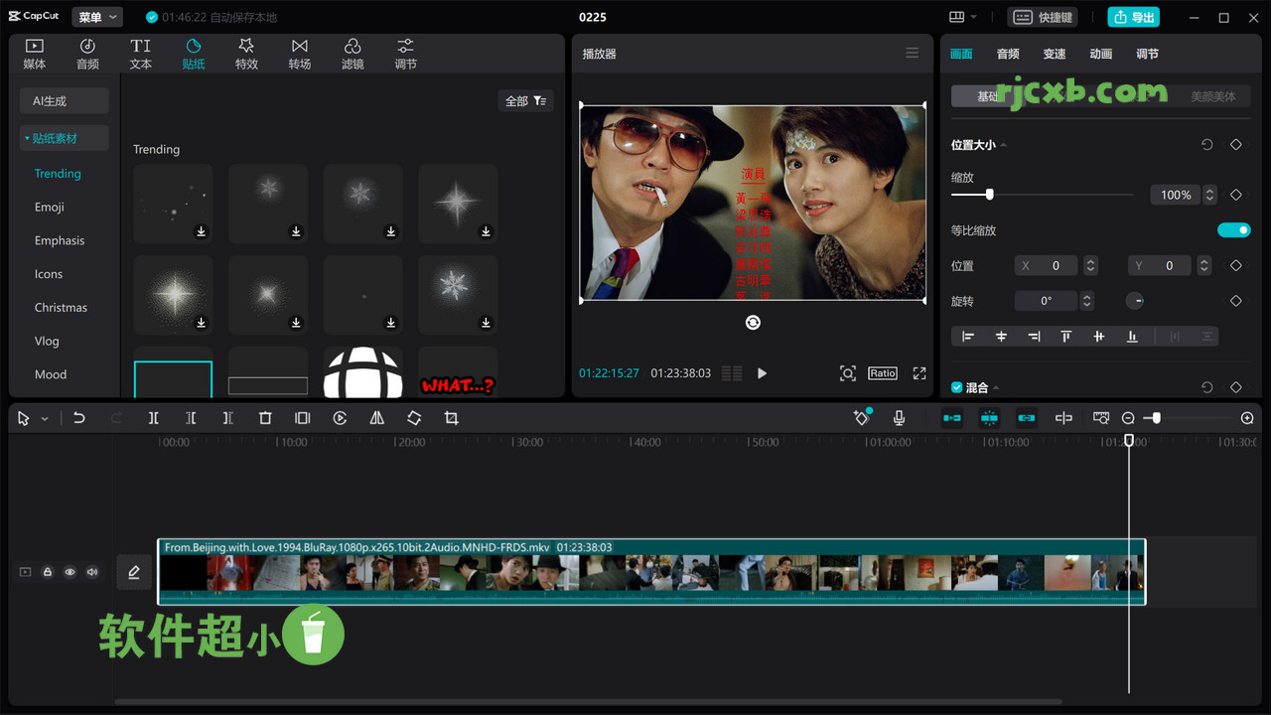
Task: Open the 快捷键 shortcuts button
Action: [1043, 17]
